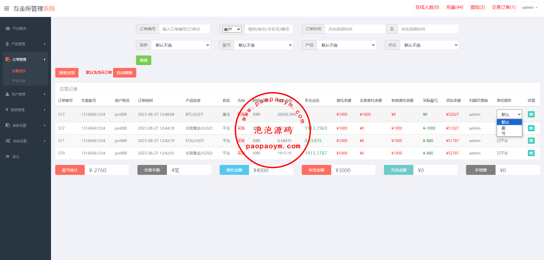
Task: Open details icon for order 573
Action: pos(531,114)
